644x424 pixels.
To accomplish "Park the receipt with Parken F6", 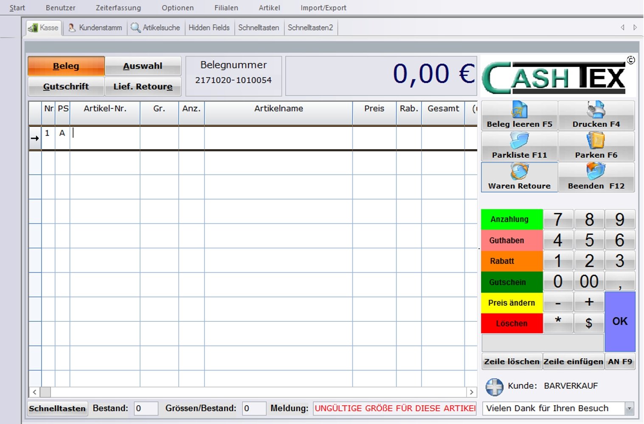I will point(596,146).
